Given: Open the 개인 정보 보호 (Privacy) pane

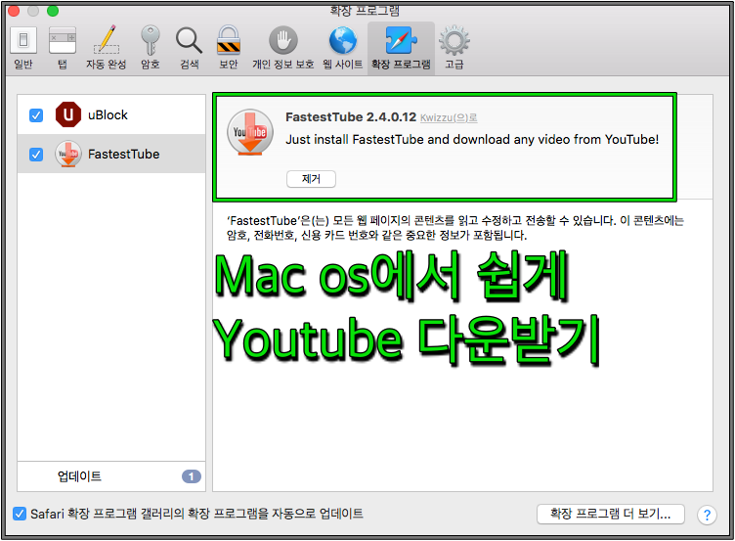Looking at the screenshot, I should [282, 48].
